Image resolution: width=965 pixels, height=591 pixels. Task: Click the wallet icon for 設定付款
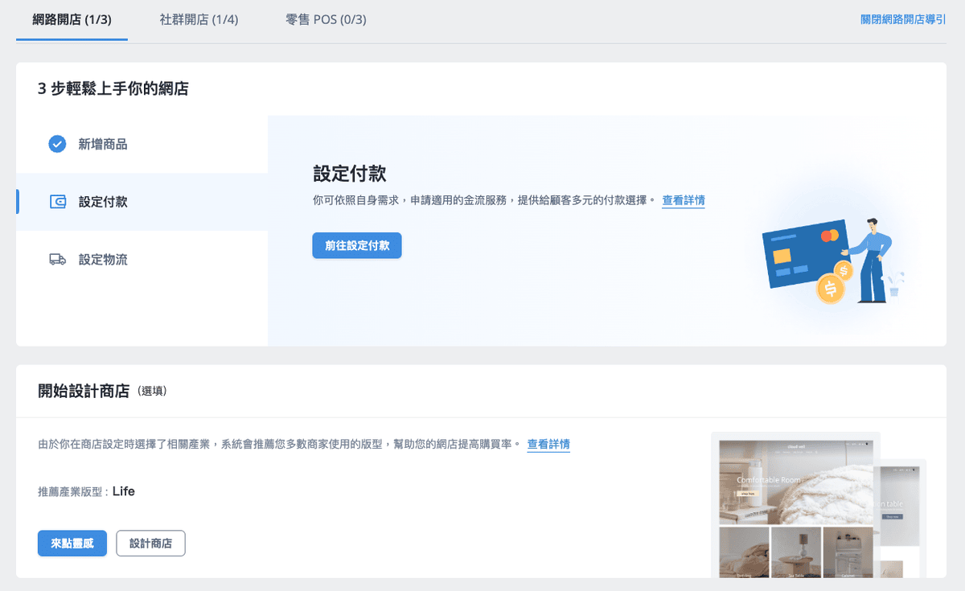57,202
